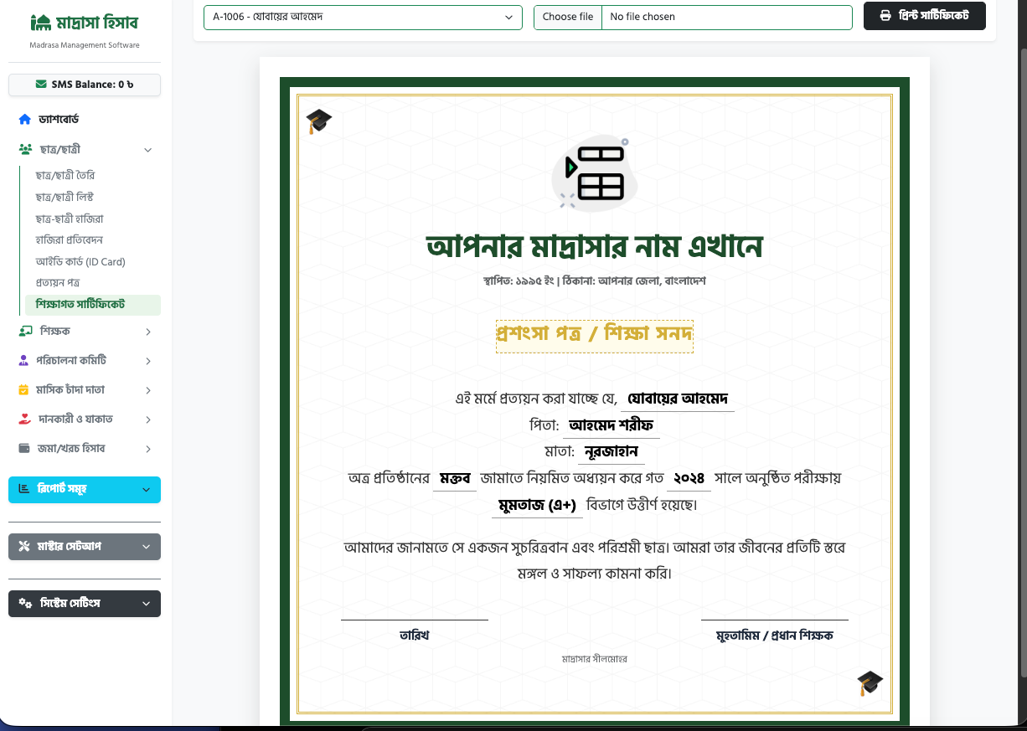
Task: Click class name মক্তব on certificate
Action: click(x=455, y=479)
